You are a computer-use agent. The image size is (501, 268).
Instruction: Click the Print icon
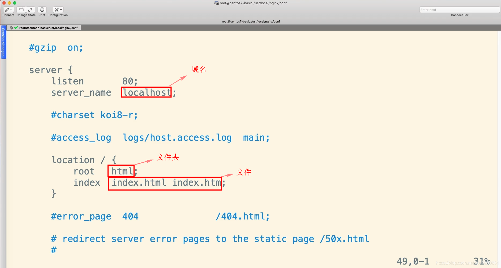(x=42, y=10)
